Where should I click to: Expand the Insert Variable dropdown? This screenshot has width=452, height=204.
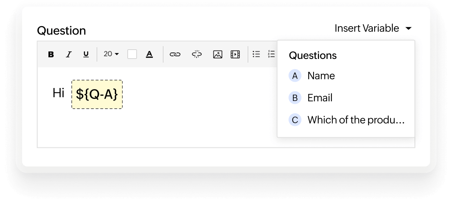tap(373, 28)
